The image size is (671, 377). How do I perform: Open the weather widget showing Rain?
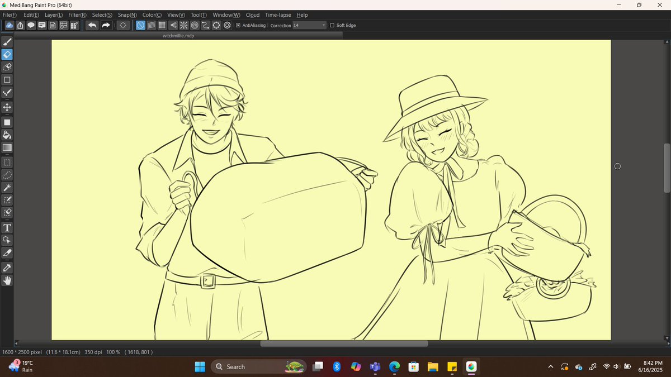22,366
